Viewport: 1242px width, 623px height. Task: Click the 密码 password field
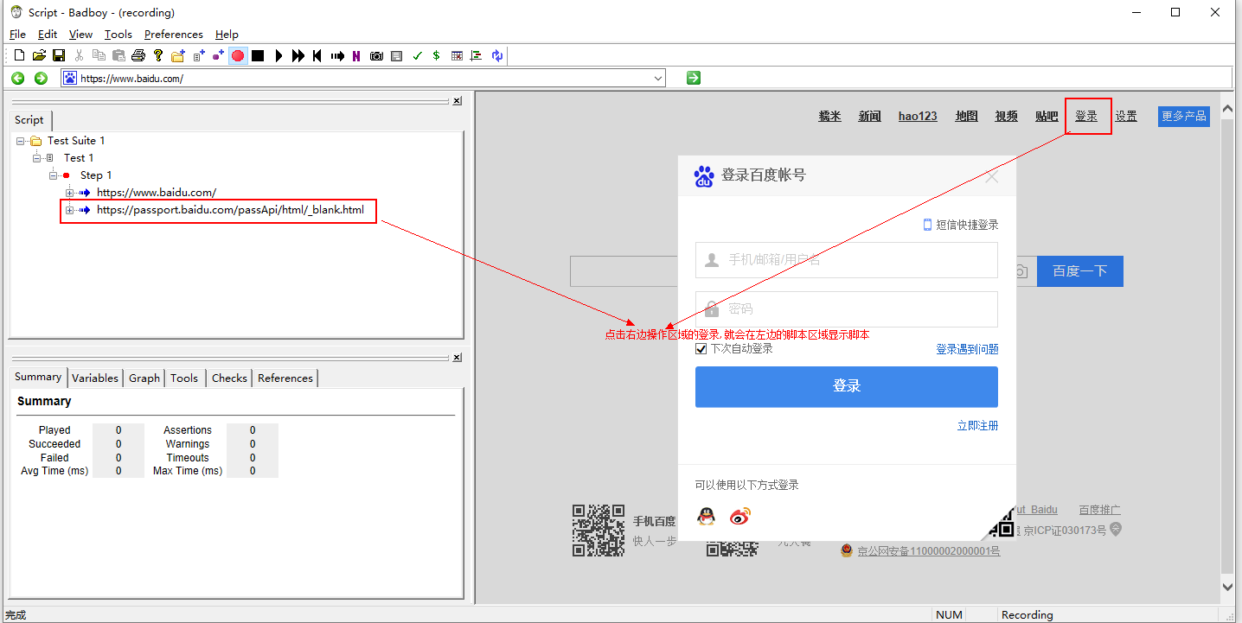pos(847,308)
